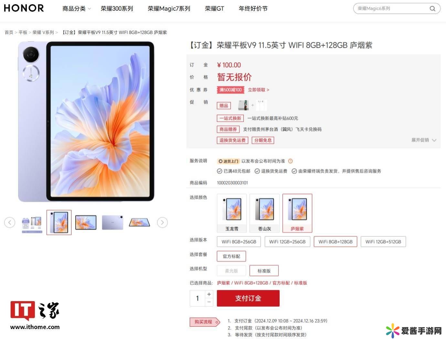Show next product thumbnails arrow
446x339 pixels.
click(x=162, y=222)
